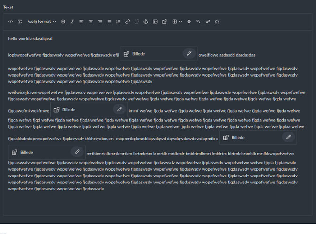This screenshot has height=234, width=316.
Task: Clear text formatting with the Tx icon
Action: click(x=20, y=22)
